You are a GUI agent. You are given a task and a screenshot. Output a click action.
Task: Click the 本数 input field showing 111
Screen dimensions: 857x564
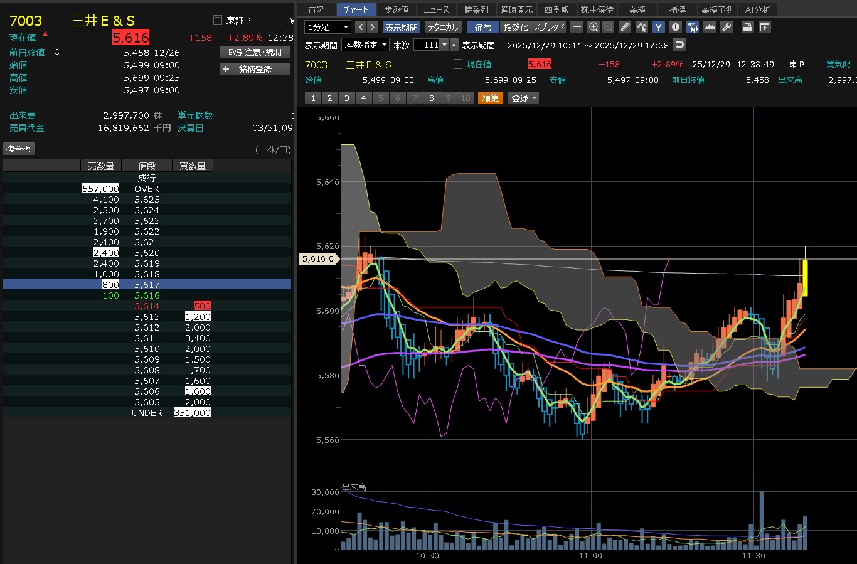[x=427, y=45]
